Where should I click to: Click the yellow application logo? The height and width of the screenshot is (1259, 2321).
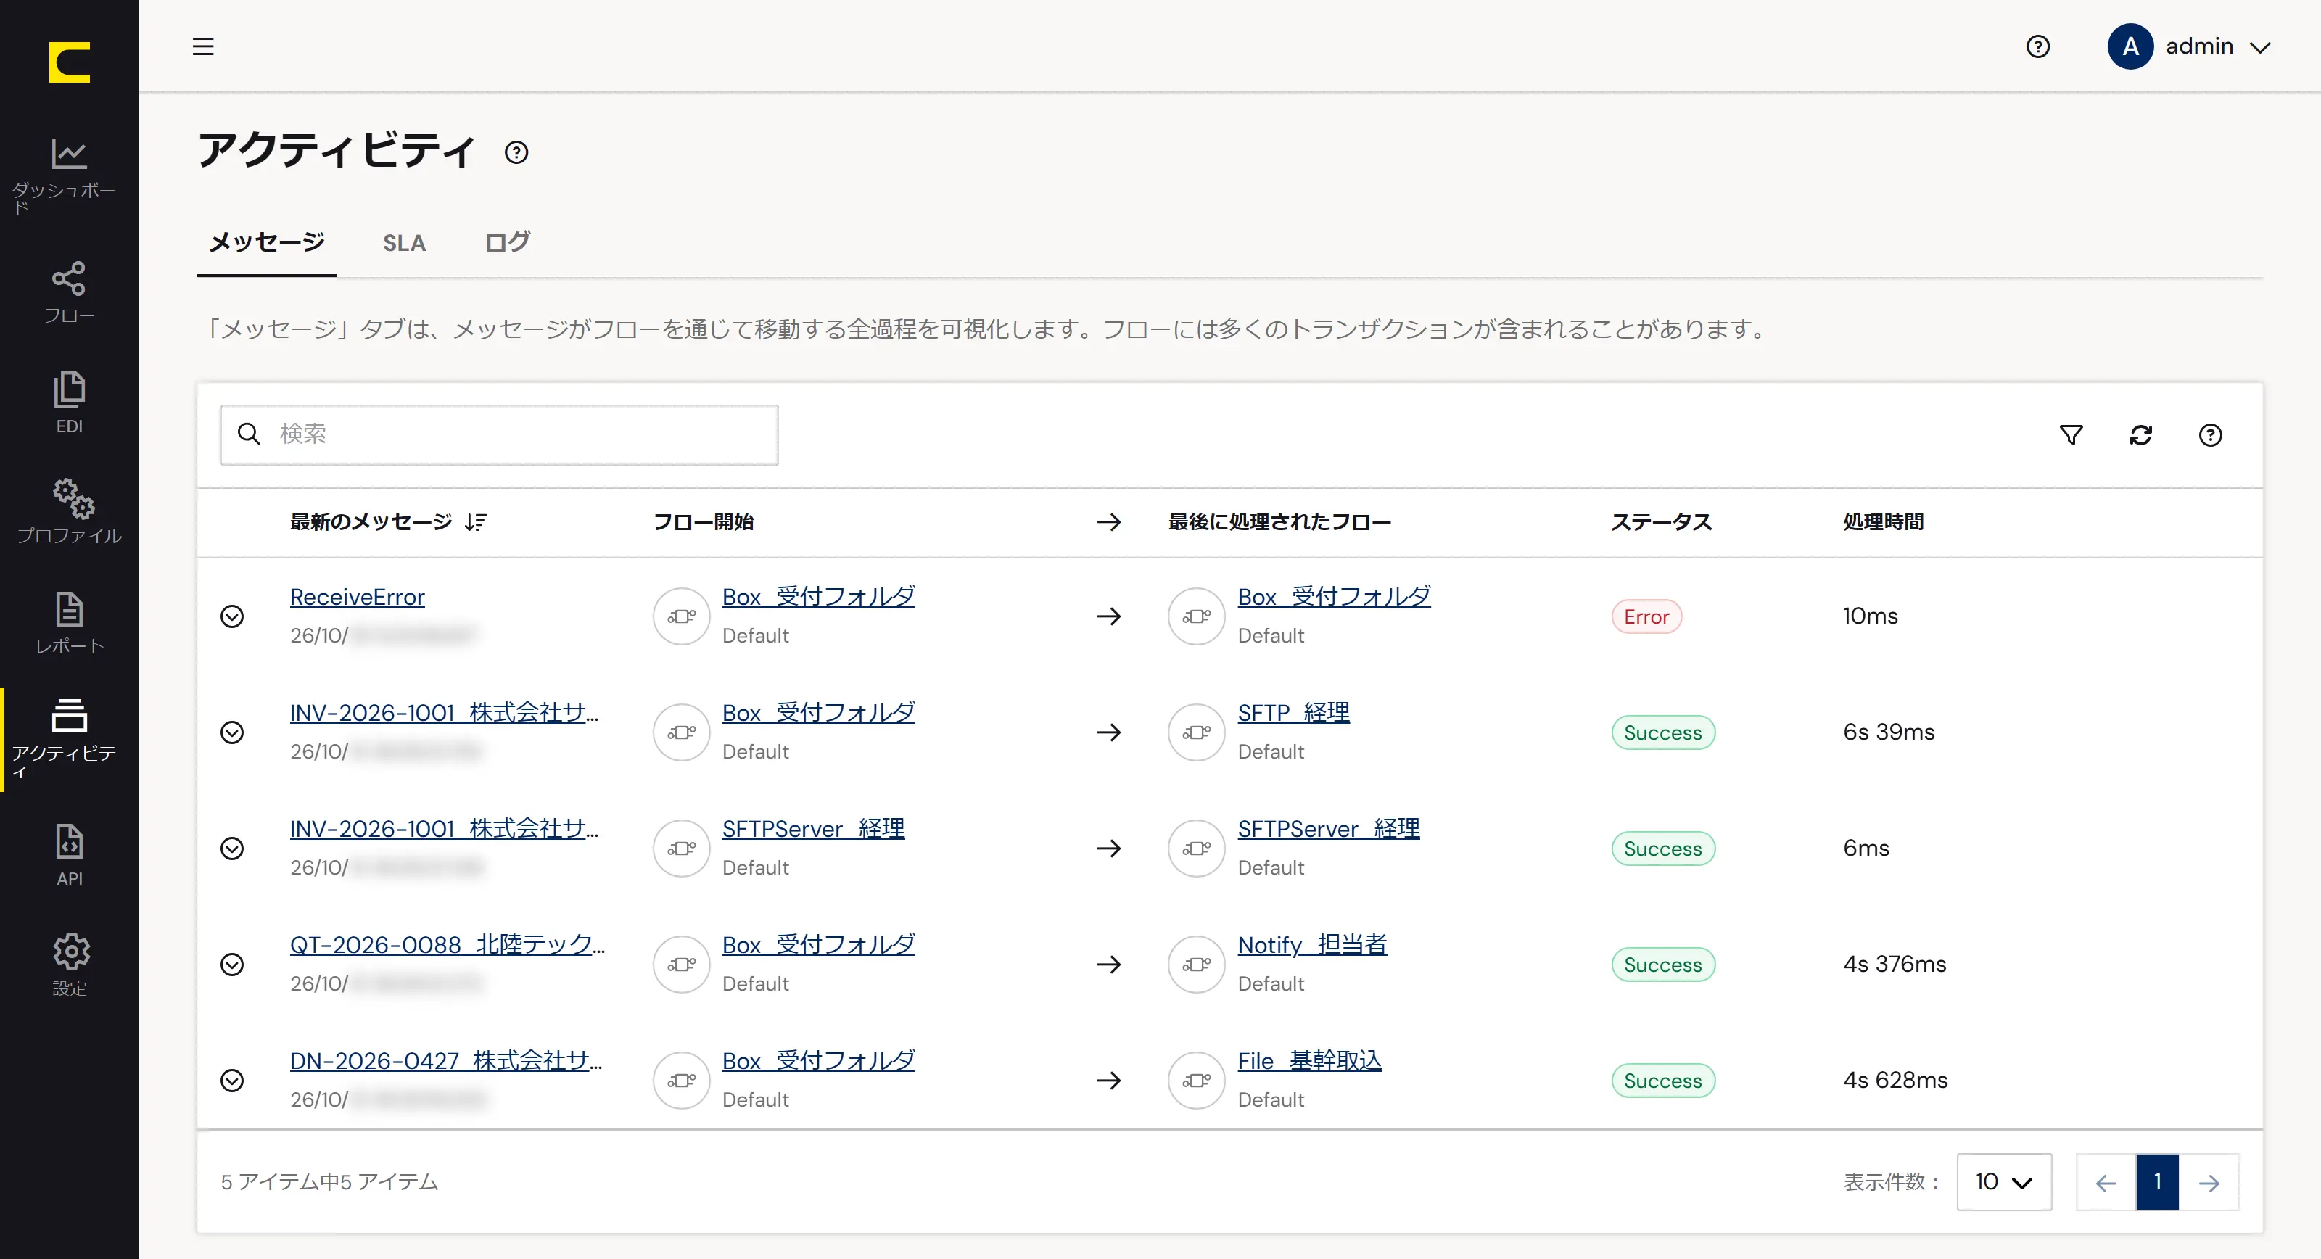click(x=70, y=62)
